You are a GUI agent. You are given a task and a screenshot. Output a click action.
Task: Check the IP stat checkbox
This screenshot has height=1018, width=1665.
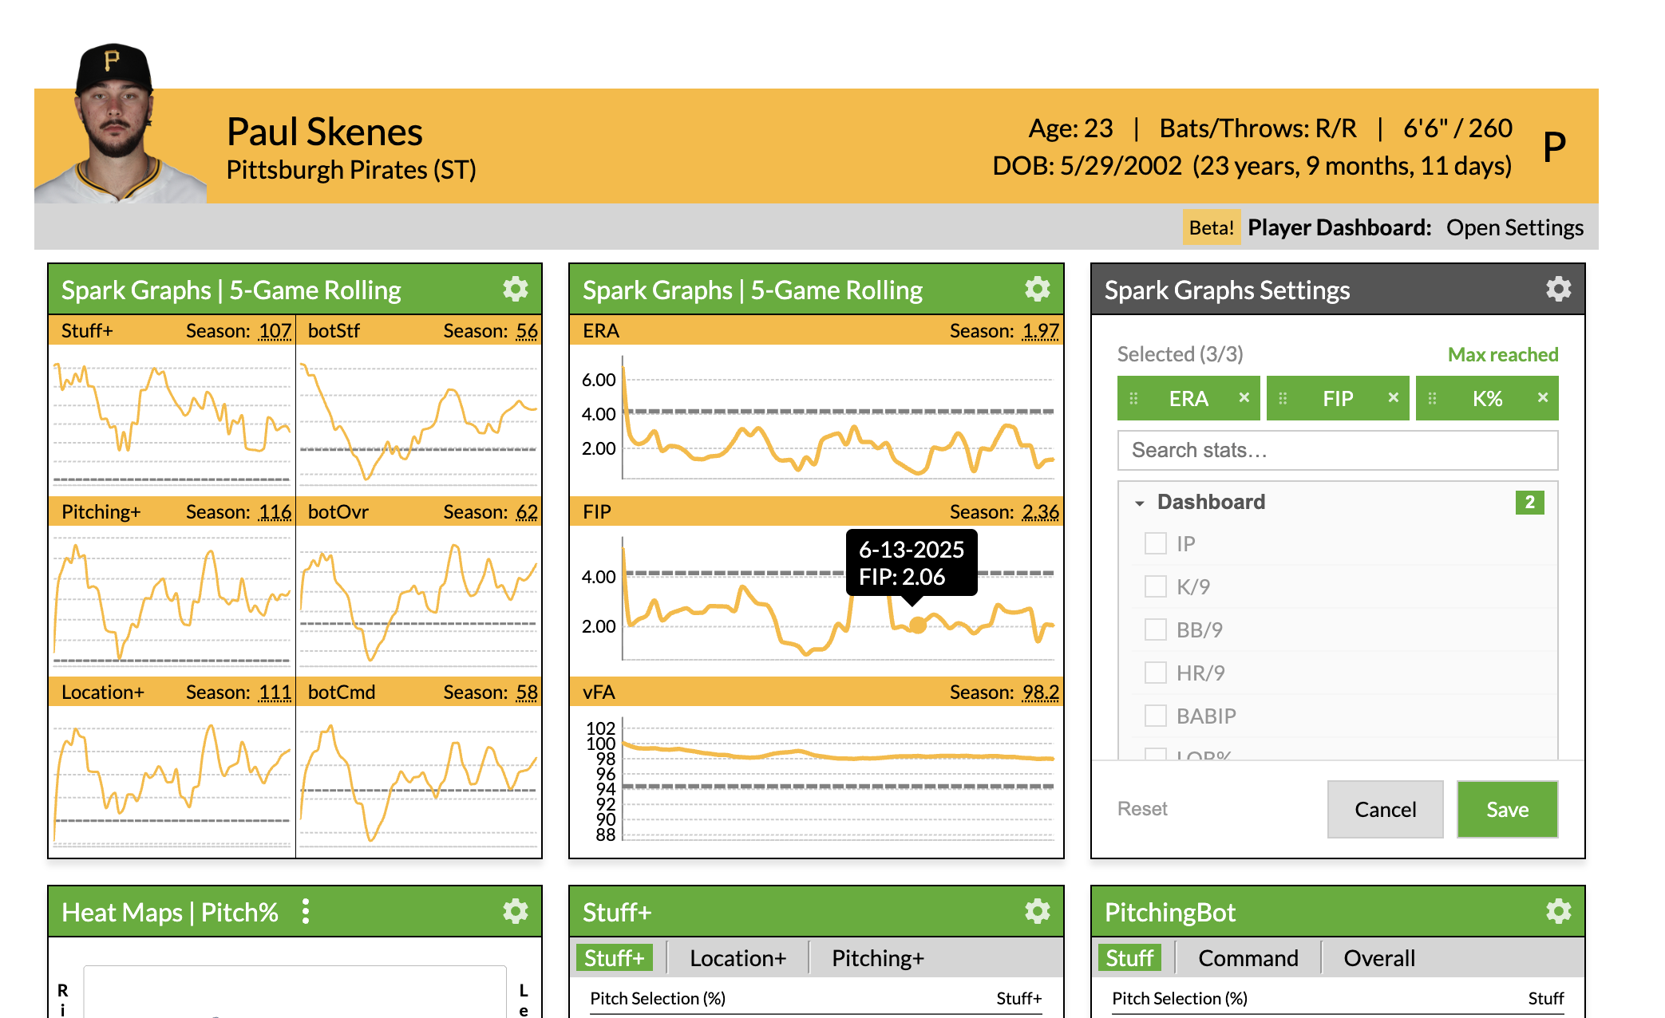point(1155,543)
